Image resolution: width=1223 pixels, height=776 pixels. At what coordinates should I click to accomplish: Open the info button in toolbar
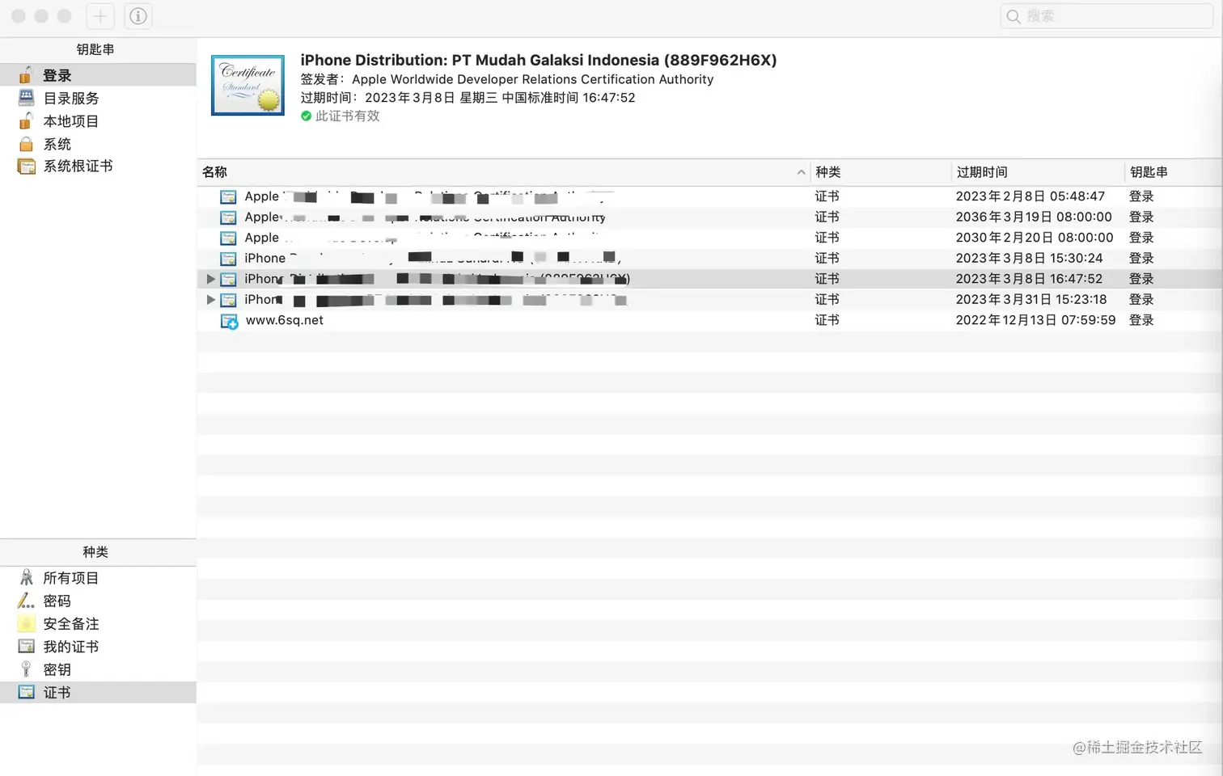coord(138,16)
